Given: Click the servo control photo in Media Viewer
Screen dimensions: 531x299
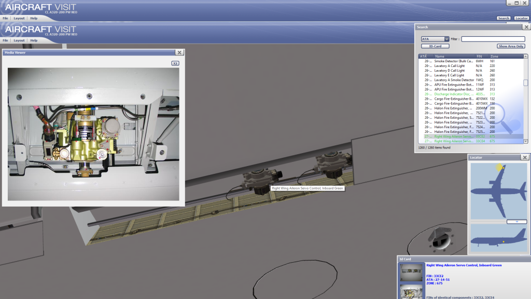Looking at the screenshot, I should [x=93, y=134].
